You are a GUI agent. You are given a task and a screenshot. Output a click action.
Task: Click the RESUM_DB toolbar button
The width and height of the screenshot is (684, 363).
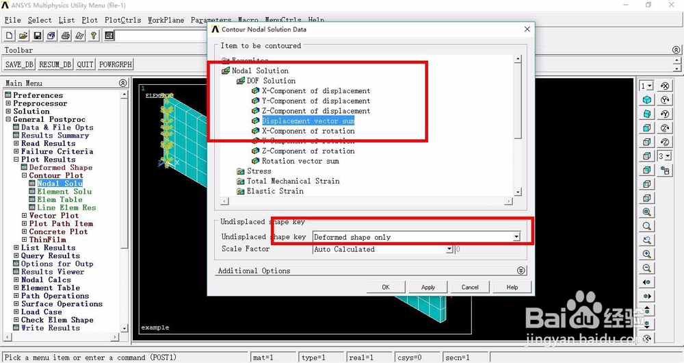click(x=55, y=64)
